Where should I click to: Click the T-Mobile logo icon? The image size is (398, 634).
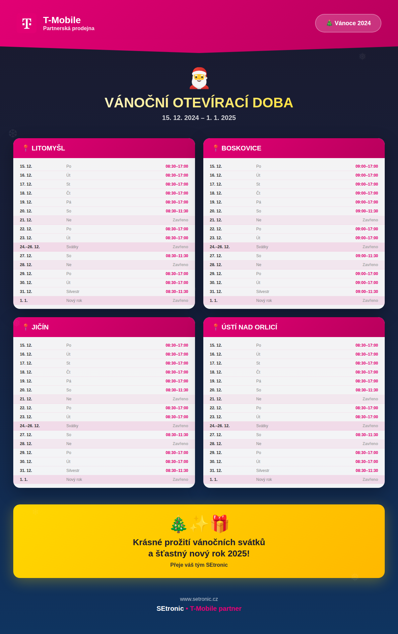tap(27, 24)
